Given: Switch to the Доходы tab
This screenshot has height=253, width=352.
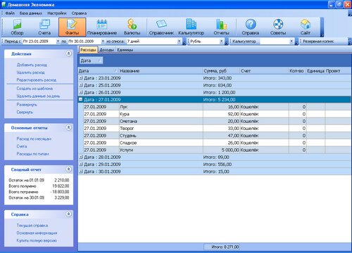Looking at the screenshot, I should tap(106, 50).
